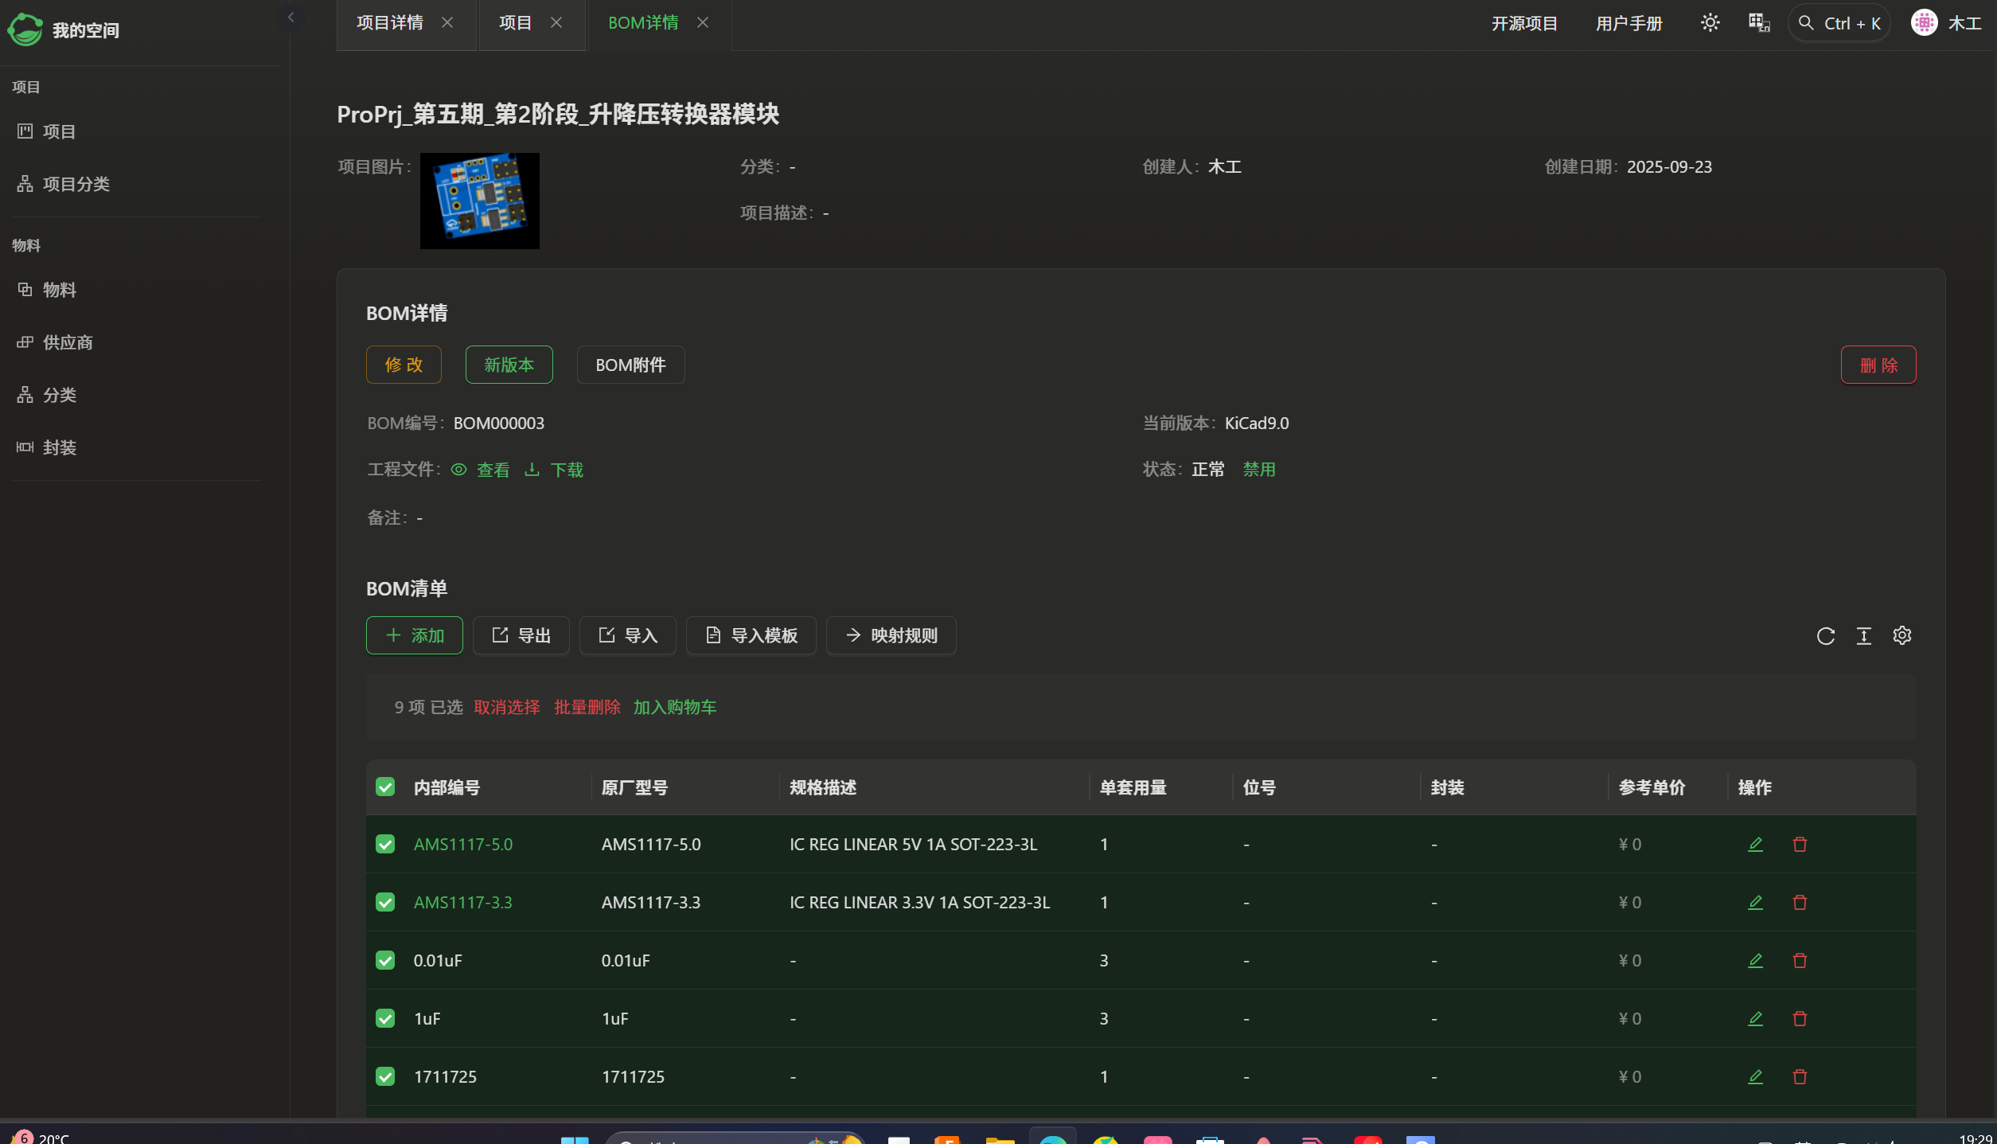Image resolution: width=1997 pixels, height=1144 pixels.
Task: Click the project PCB thumbnail image
Action: pyautogui.click(x=480, y=201)
